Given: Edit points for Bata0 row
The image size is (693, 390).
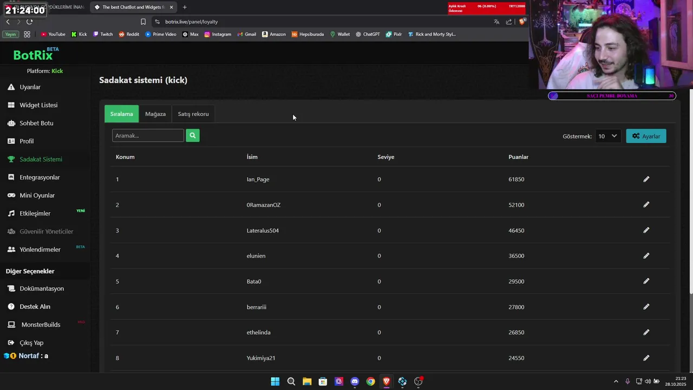Looking at the screenshot, I should 646,281.
